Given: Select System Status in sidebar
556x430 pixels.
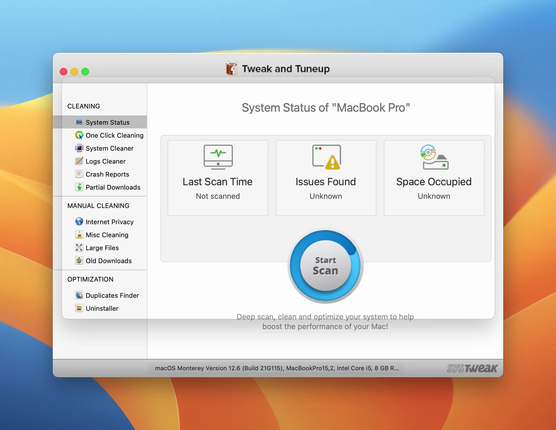Looking at the screenshot, I should [x=100, y=122].
